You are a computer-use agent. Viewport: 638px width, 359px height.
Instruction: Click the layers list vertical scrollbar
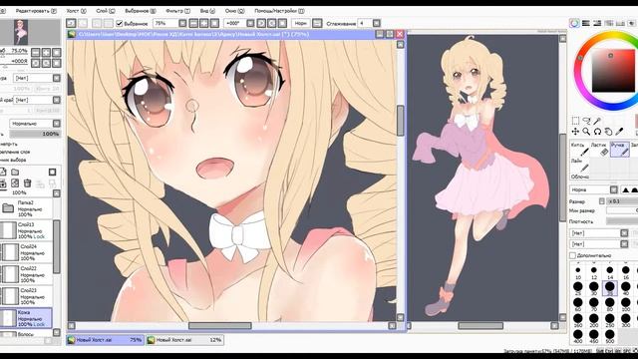(57, 246)
